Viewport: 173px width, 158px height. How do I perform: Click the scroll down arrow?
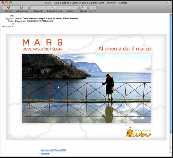pos(171,152)
